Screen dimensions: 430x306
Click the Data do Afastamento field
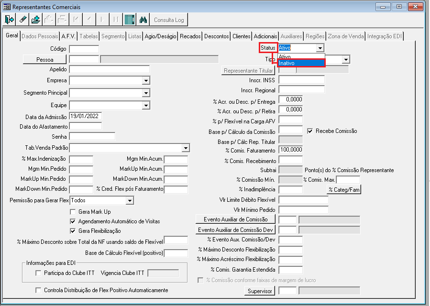click(85, 126)
